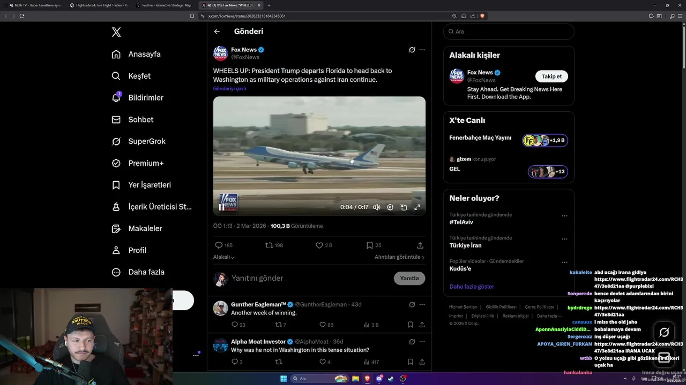Screen dimensions: 686x385
Task: Switch to Flightradar24 browser tab
Action: (x=99, y=5)
